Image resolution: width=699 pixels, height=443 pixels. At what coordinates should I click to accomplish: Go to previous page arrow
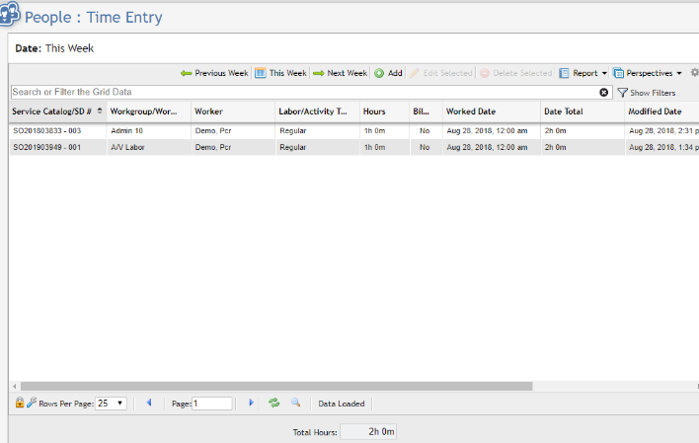coord(149,403)
